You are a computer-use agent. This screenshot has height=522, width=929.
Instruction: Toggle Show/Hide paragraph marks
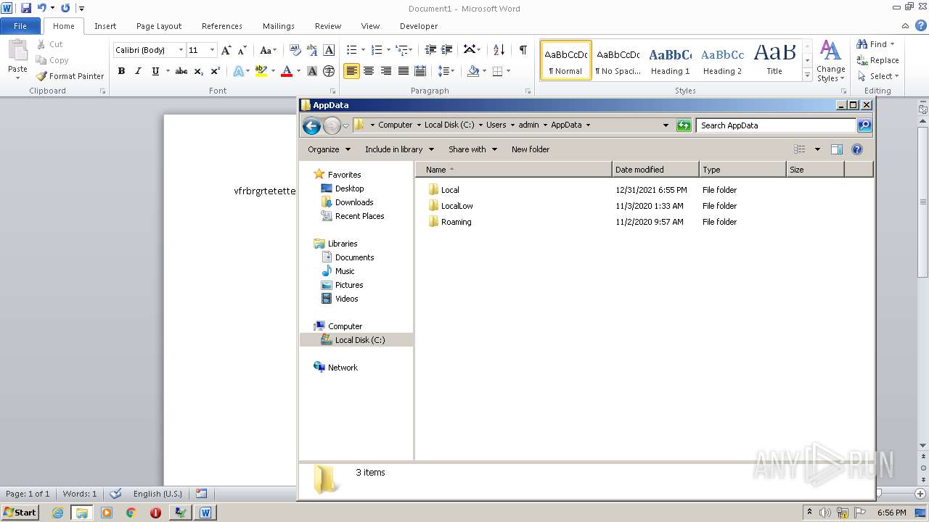[523, 50]
